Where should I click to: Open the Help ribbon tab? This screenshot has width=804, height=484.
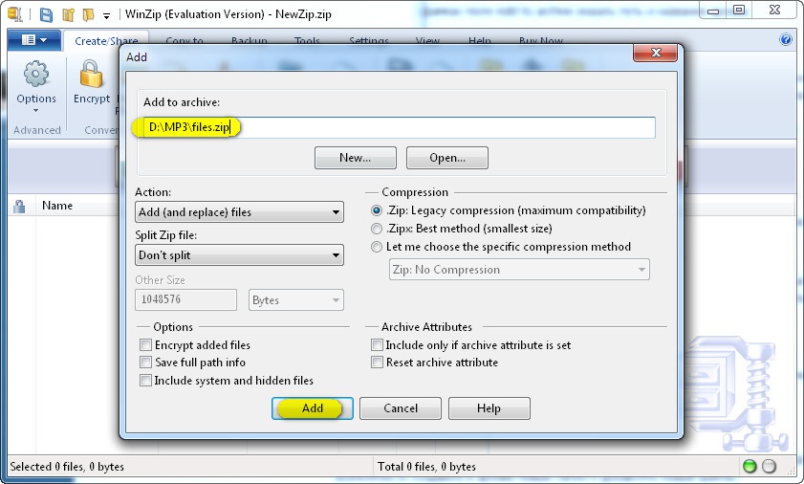479,40
